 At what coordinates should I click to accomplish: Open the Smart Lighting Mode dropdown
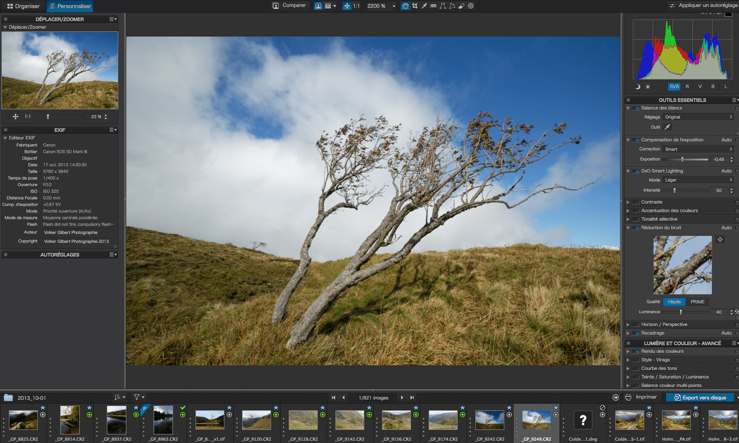pos(698,180)
